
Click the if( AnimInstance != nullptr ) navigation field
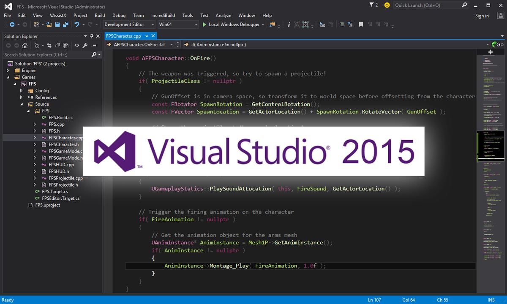[336, 44]
